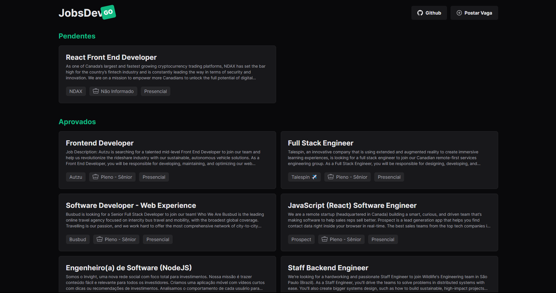Click the Wildlife Staff Engineer description
Screen dimensions: 556x293
tap(388, 283)
